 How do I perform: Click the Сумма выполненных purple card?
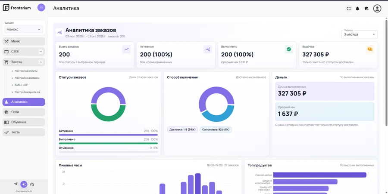(325, 91)
